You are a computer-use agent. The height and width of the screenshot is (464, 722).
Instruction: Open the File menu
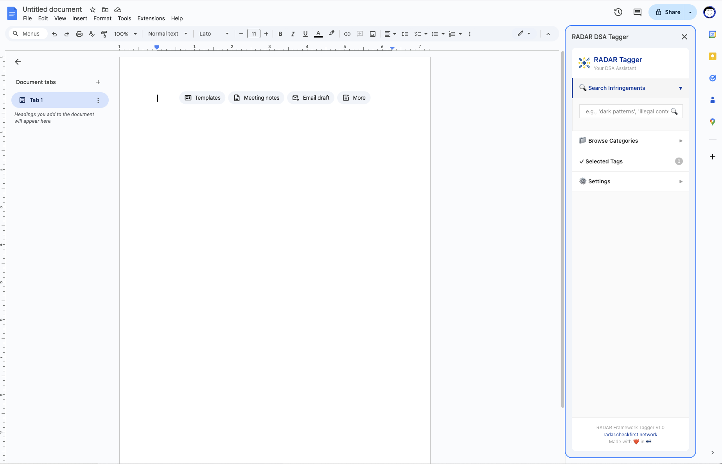(27, 18)
